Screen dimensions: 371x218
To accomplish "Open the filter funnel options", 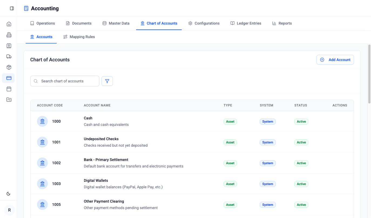I will pos(107,81).
